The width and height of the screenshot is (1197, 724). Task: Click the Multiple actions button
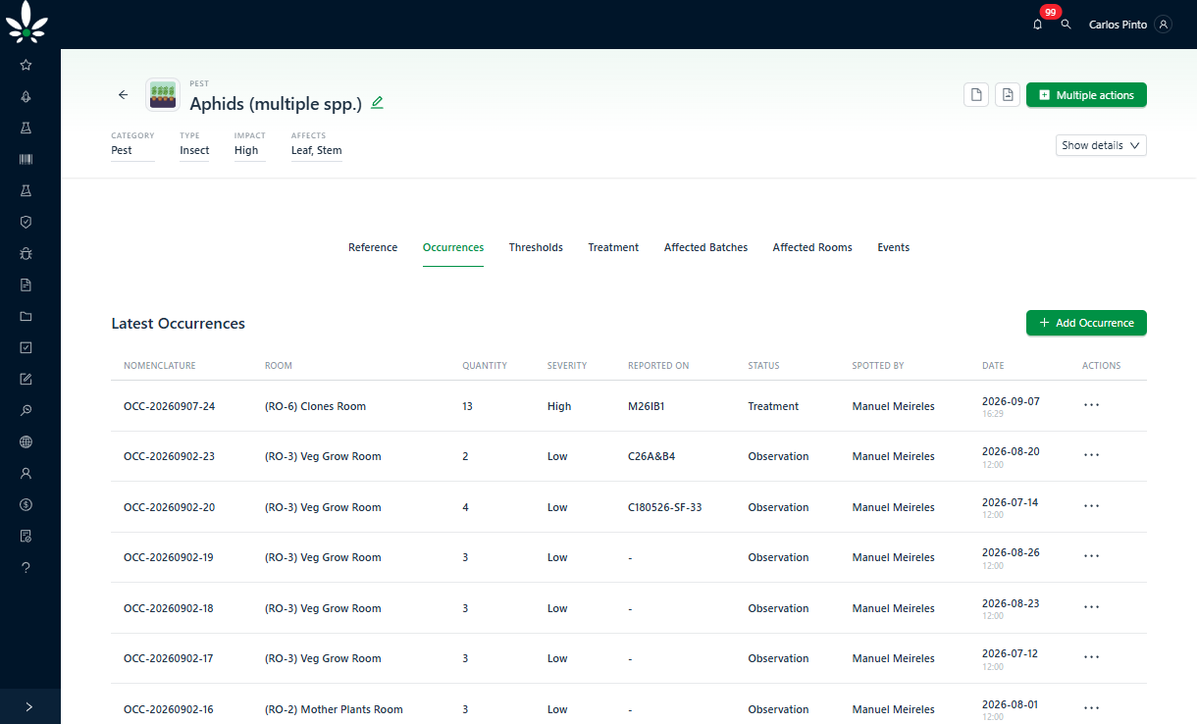tap(1086, 95)
